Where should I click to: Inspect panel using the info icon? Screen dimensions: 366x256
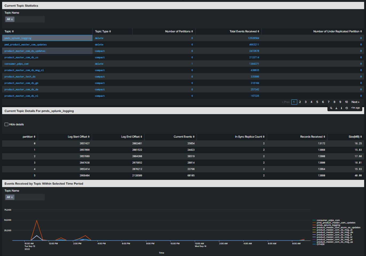(x=341, y=108)
